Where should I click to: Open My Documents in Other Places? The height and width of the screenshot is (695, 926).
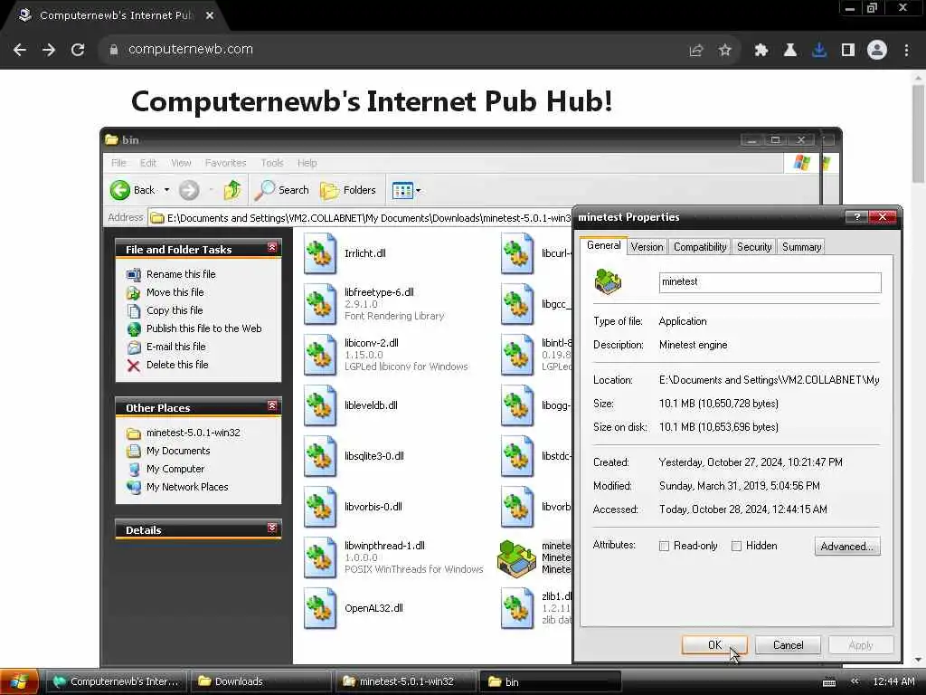[x=178, y=451]
